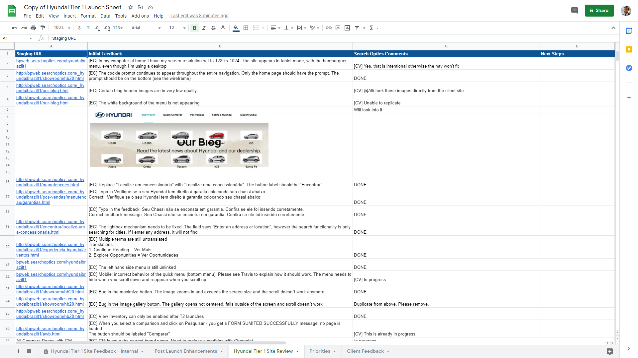The image size is (638, 358).
Task: Open the Borders tool
Action: point(246,28)
